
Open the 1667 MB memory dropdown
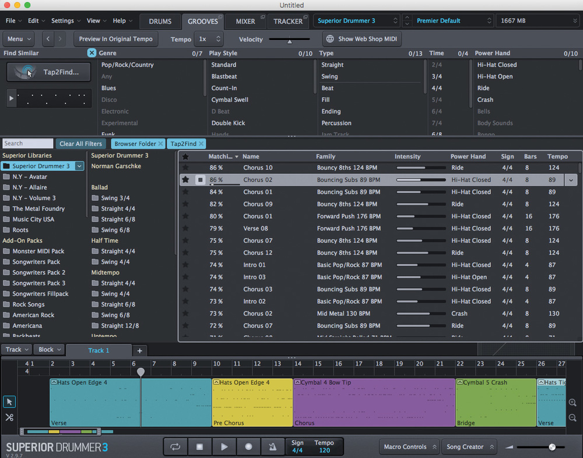coord(538,21)
